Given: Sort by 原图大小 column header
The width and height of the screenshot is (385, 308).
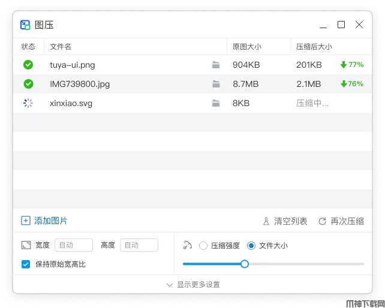Looking at the screenshot, I should [x=246, y=47].
